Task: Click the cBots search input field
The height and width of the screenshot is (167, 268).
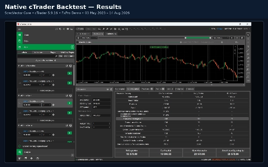Action: [38, 56]
